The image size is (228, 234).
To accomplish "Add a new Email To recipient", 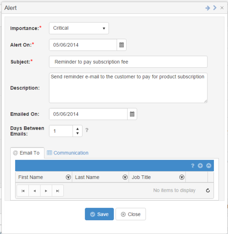I will click(x=200, y=166).
